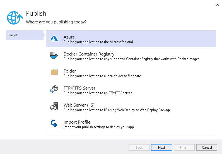The image size is (222, 154).
Task: Click the Publish globe icon in header
Action: tap(14, 17)
